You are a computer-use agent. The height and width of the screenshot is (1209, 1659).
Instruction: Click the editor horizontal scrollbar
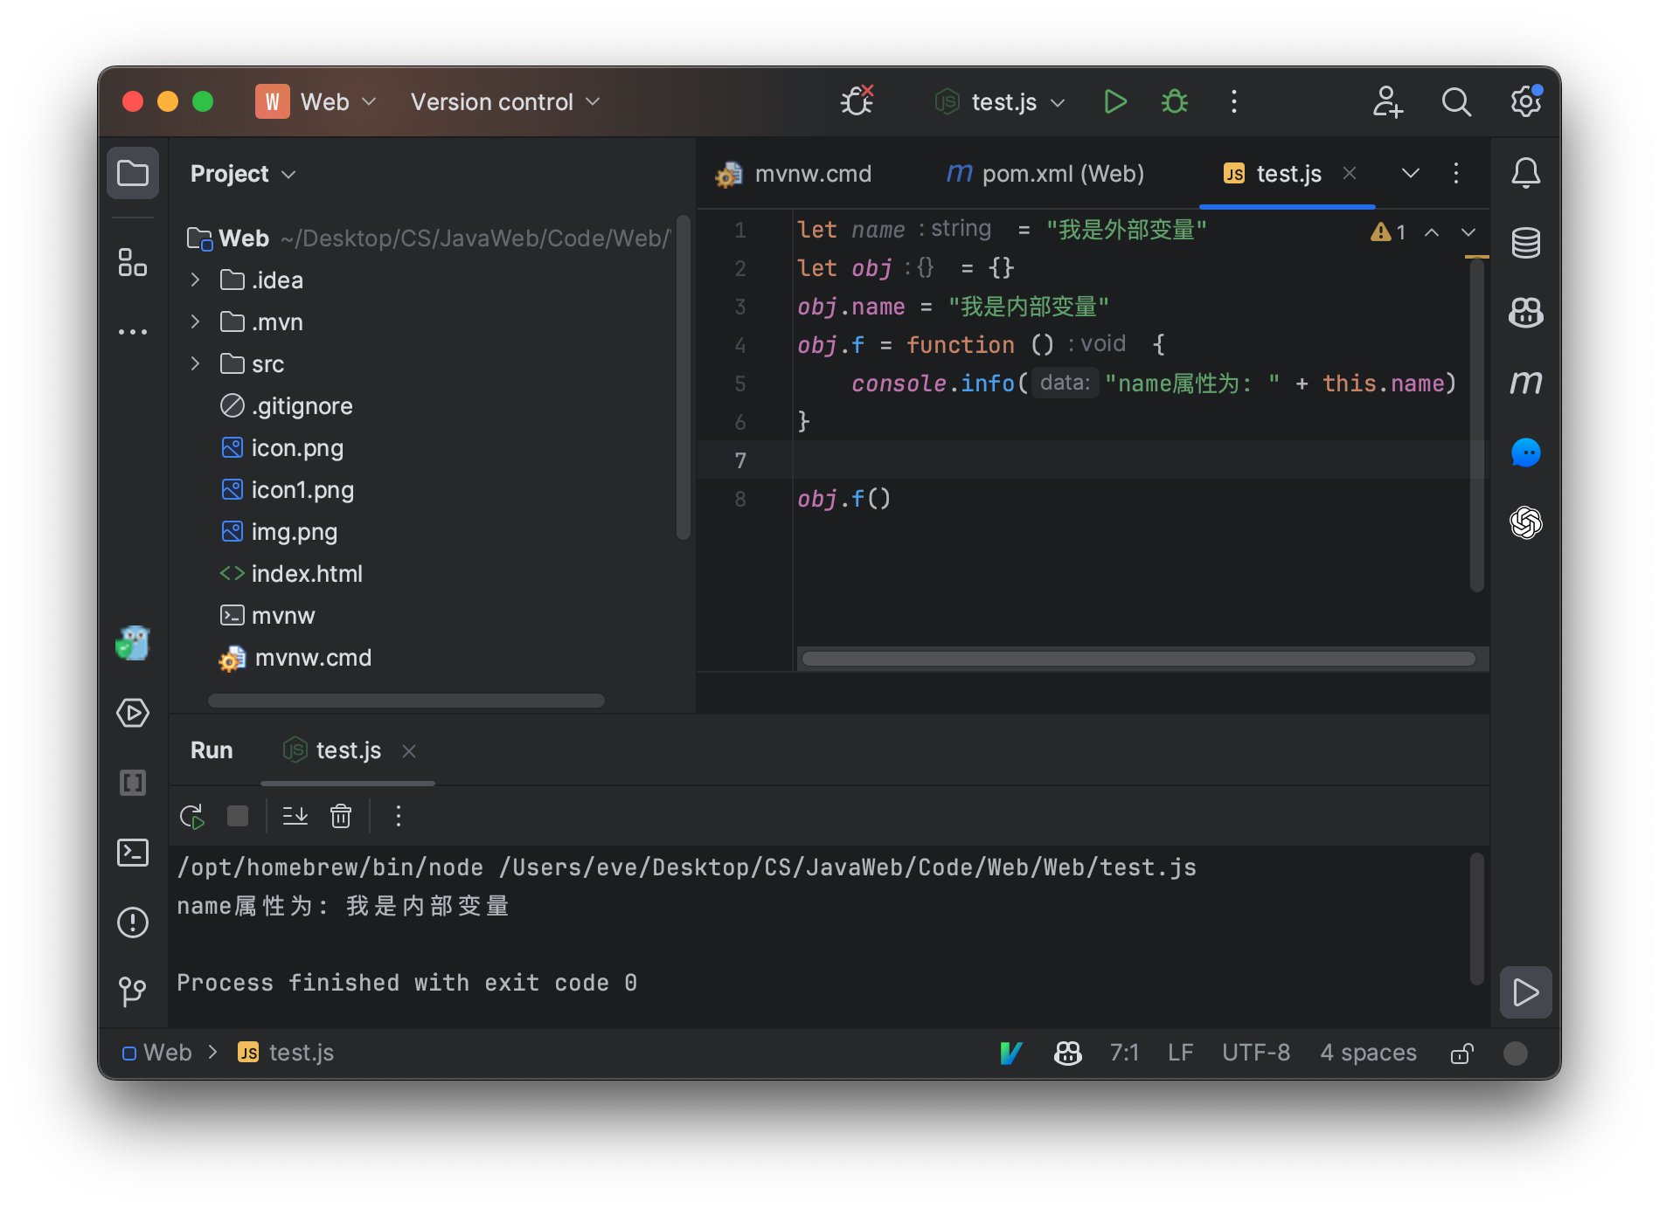pyautogui.click(x=1139, y=659)
